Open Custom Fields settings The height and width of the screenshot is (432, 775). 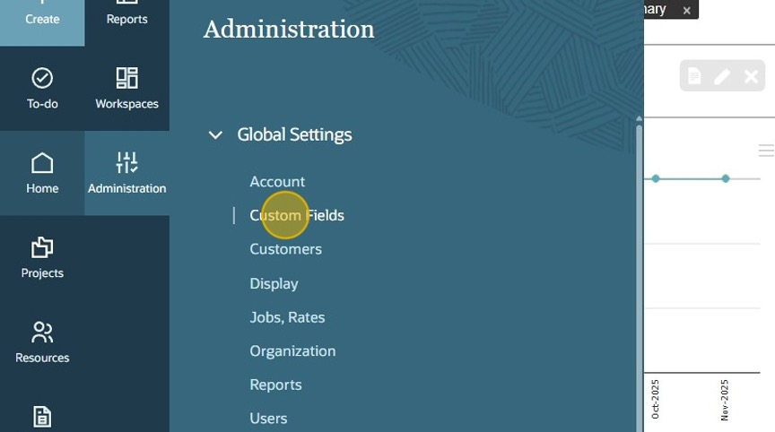point(297,216)
